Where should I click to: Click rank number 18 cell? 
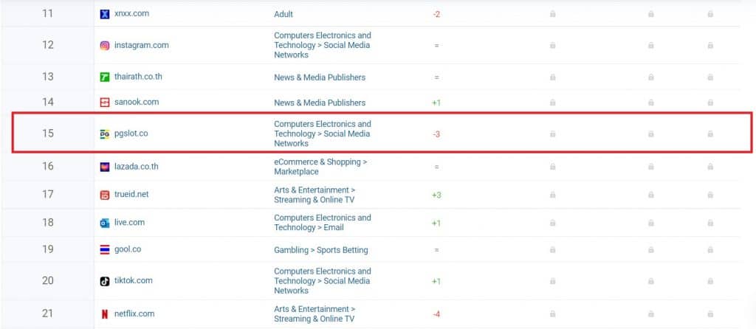48,223
